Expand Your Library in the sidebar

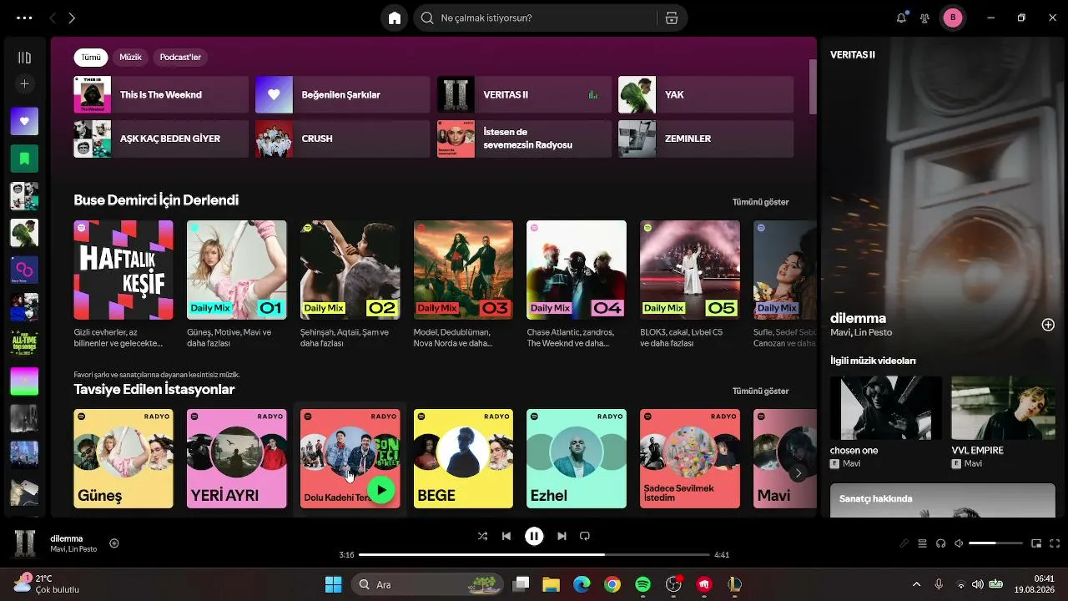[x=24, y=58]
